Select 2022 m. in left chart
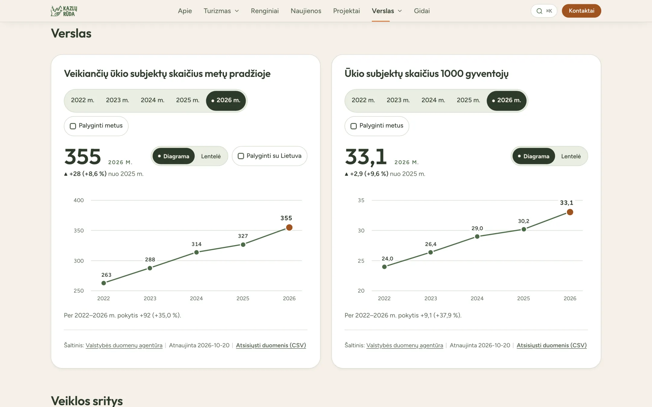 (82, 100)
